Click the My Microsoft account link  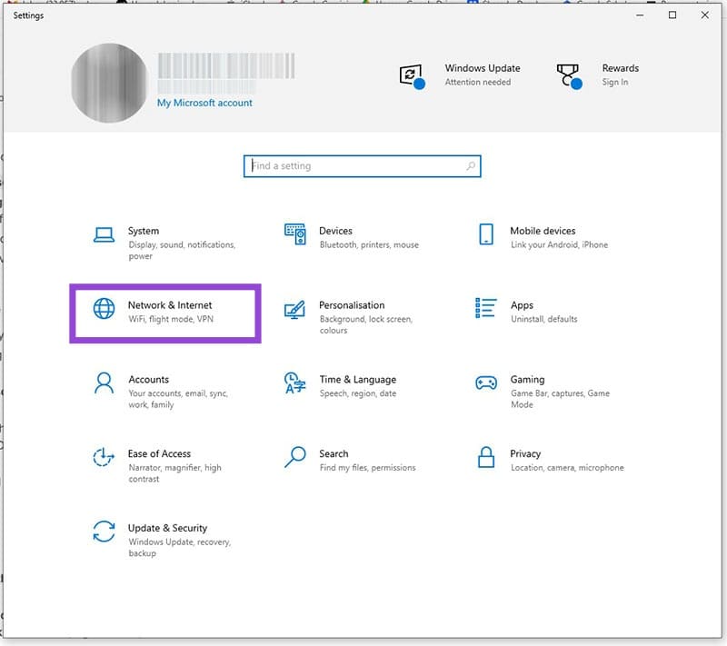click(x=204, y=104)
